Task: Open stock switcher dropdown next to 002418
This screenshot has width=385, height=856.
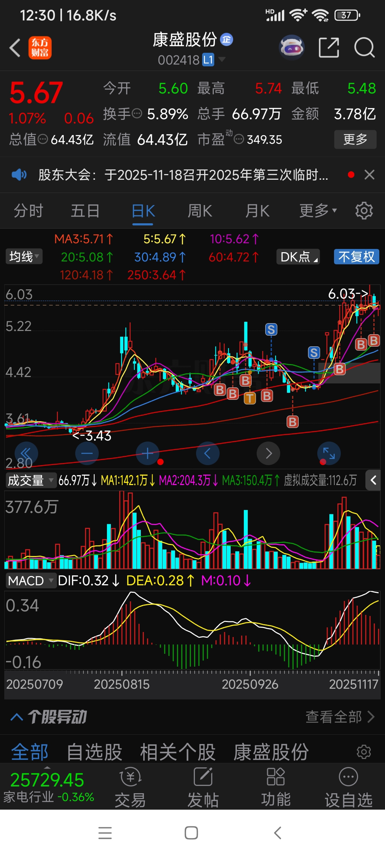Action: (x=222, y=59)
